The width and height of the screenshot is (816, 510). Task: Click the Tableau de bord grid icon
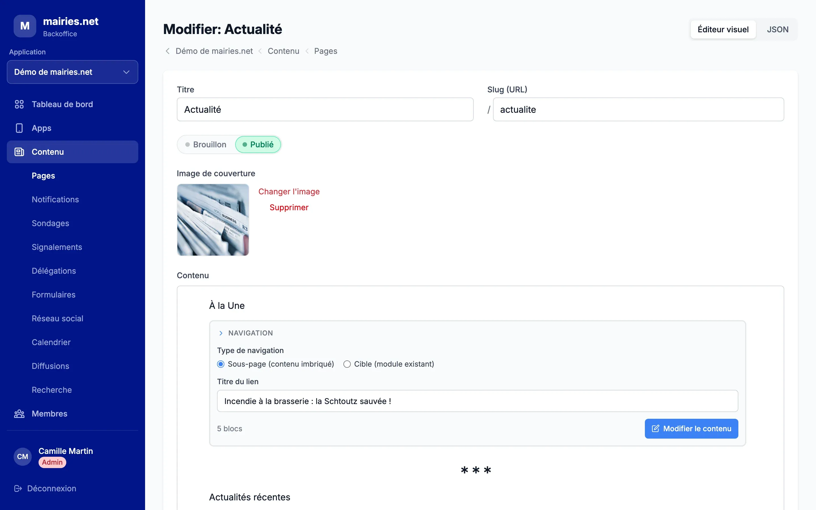[x=19, y=104]
